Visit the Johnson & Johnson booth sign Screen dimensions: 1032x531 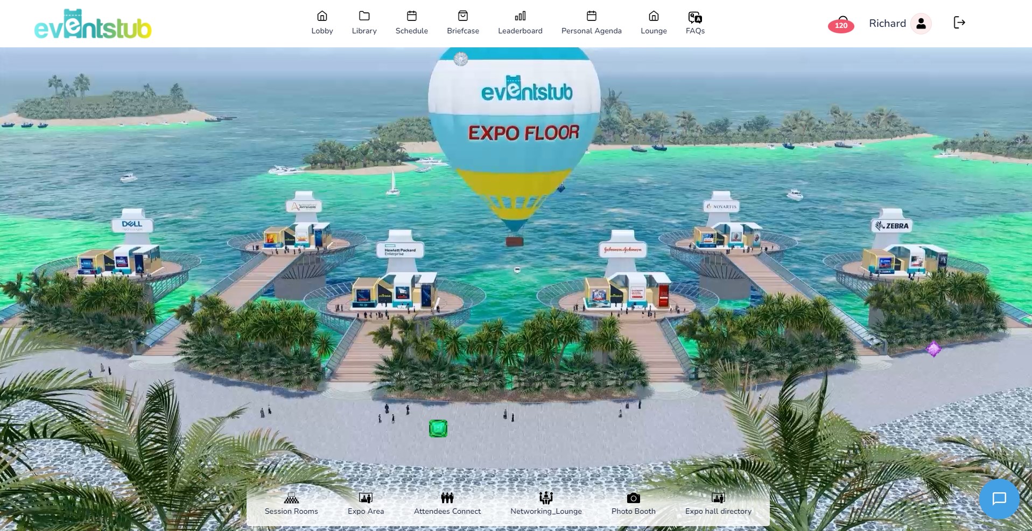coord(623,250)
